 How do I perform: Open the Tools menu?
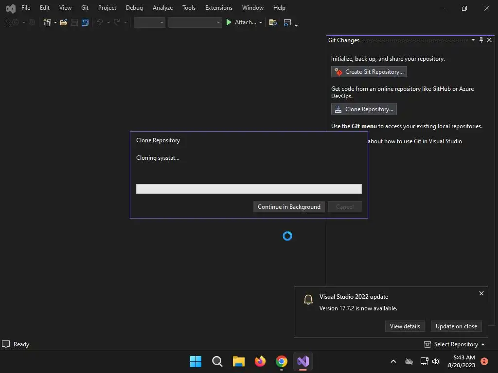coord(189,8)
